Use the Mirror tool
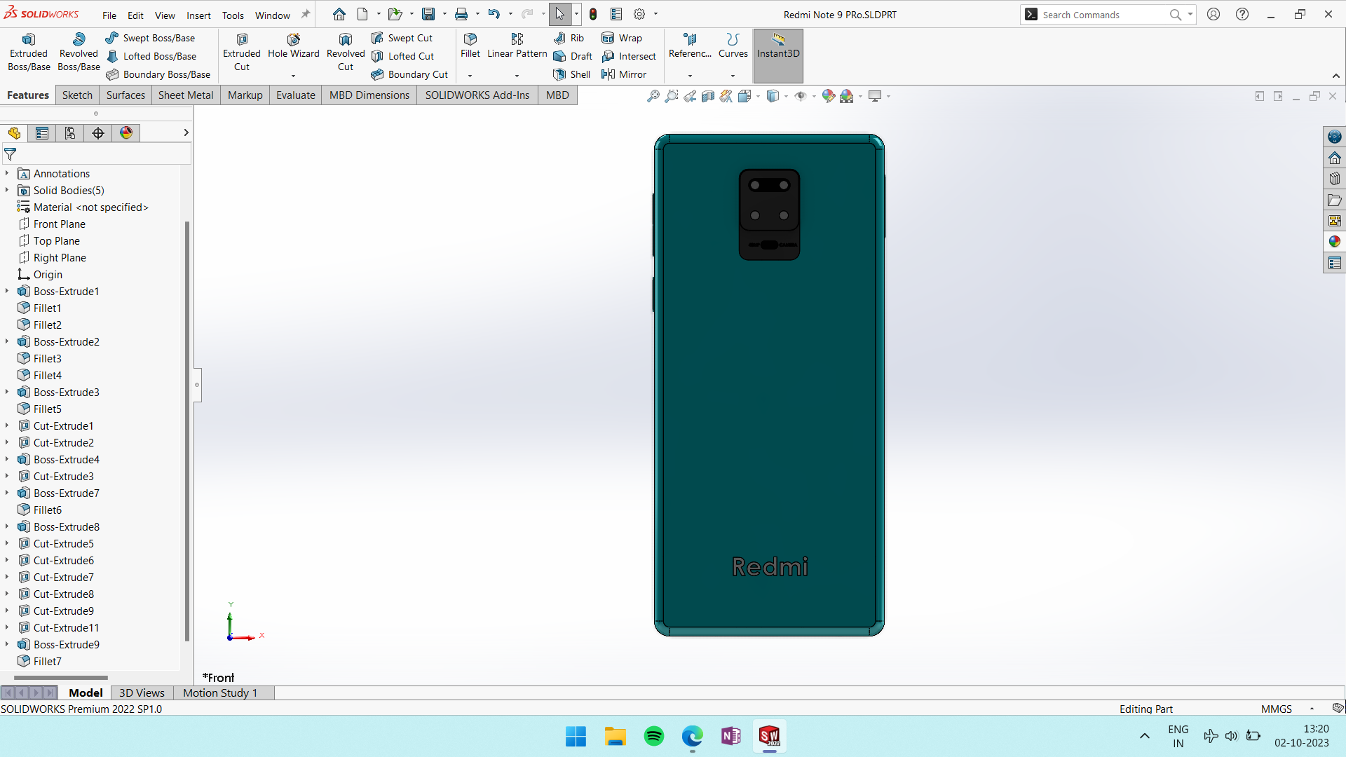The width and height of the screenshot is (1346, 757). click(624, 74)
